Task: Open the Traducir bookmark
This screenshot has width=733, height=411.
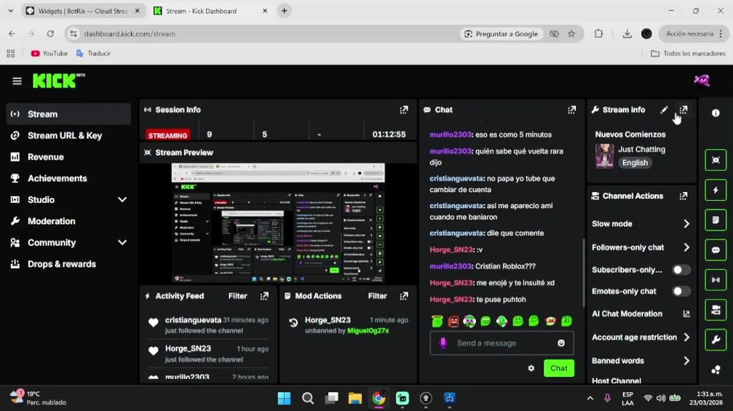Action: pos(93,53)
